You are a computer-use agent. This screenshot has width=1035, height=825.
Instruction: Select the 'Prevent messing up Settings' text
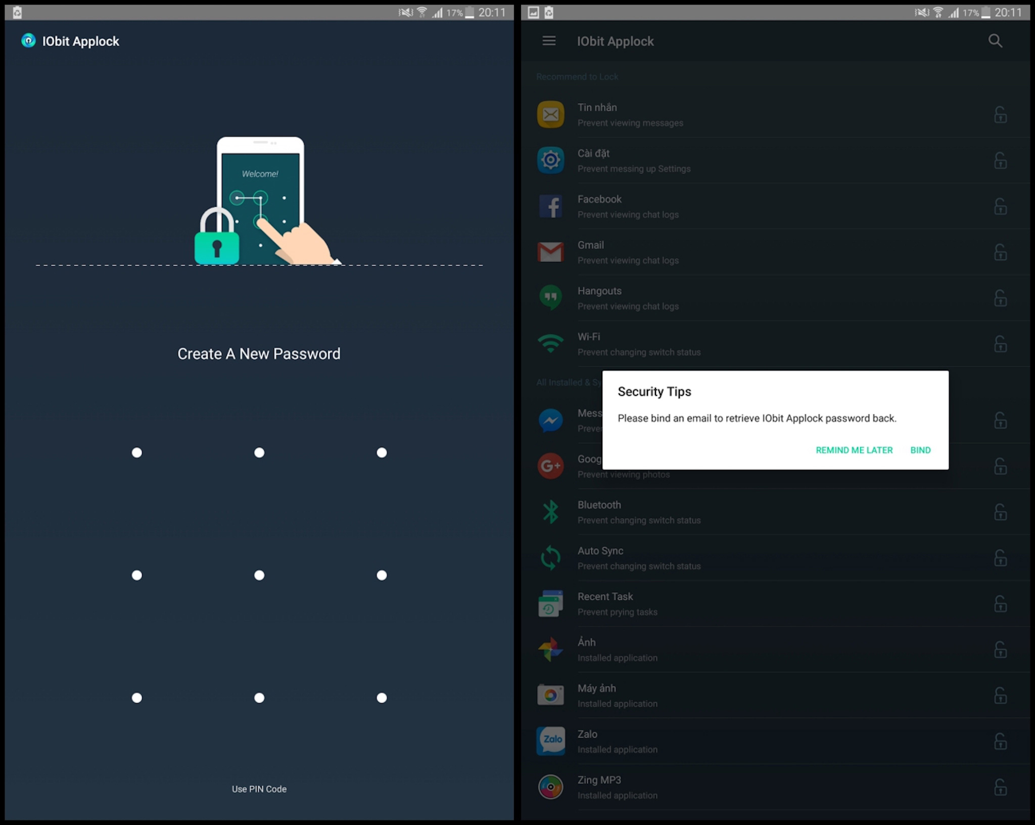click(x=634, y=169)
